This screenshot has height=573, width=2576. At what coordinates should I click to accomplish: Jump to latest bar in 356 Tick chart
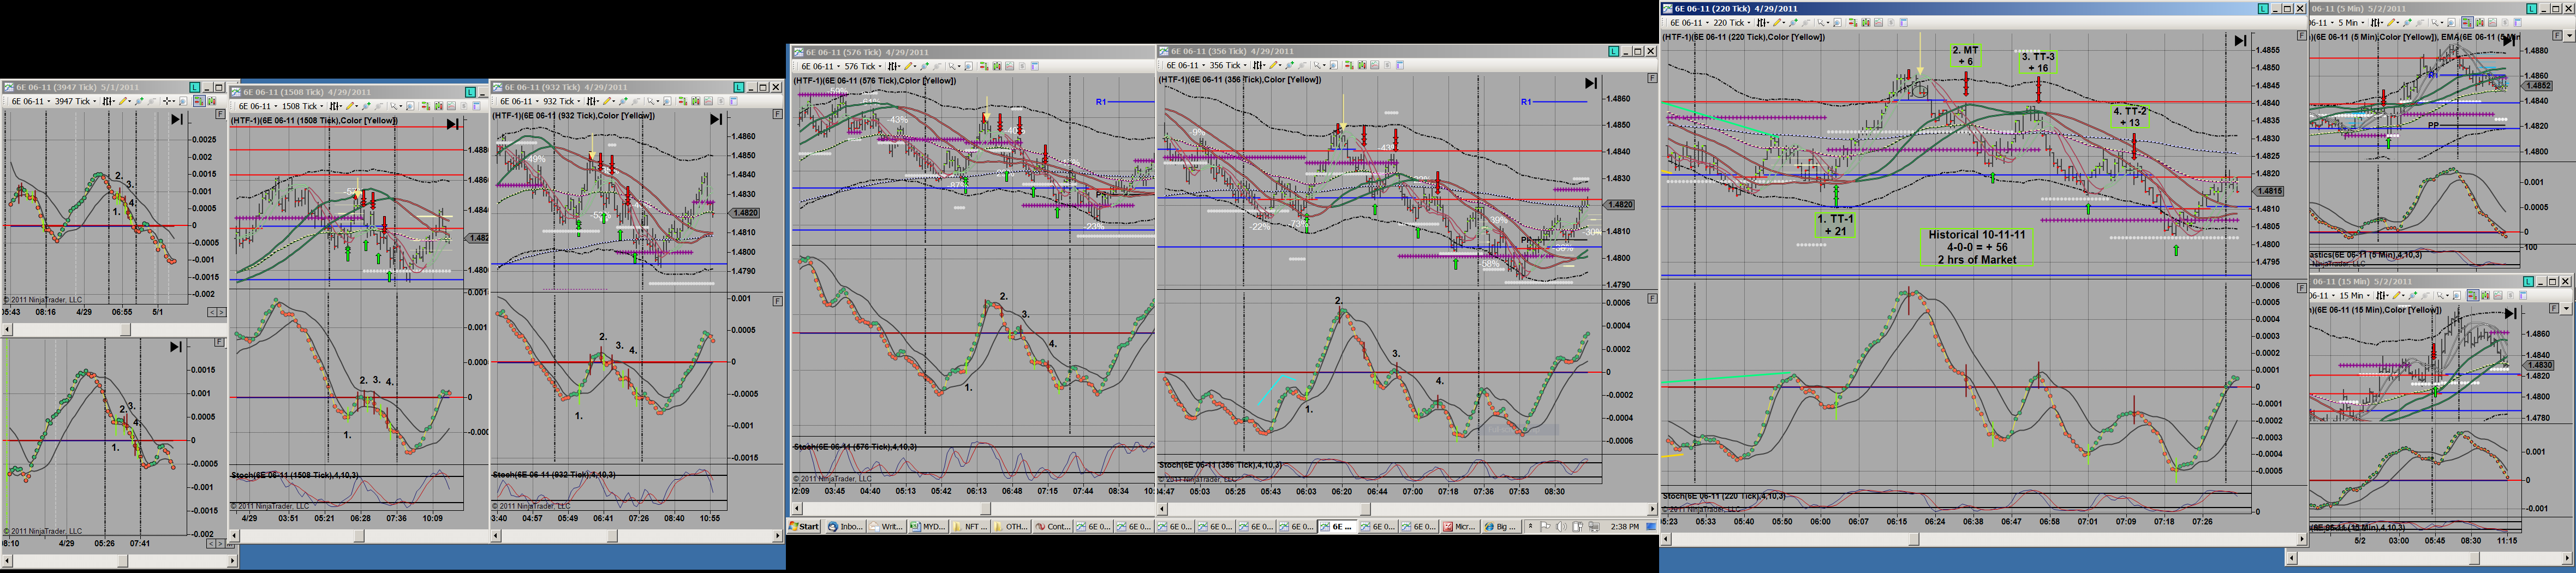click(1591, 84)
